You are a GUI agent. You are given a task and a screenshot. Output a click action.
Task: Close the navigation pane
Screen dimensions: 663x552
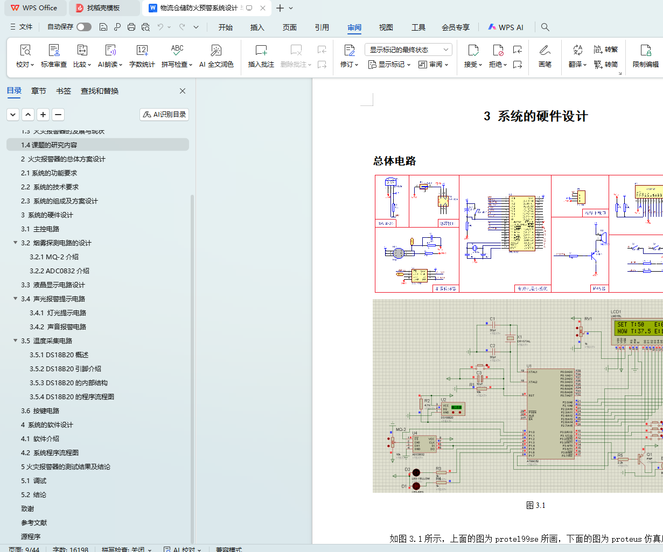pyautogui.click(x=183, y=91)
